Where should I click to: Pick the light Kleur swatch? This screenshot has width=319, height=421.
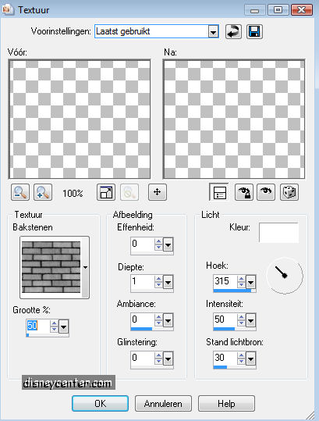tap(278, 233)
